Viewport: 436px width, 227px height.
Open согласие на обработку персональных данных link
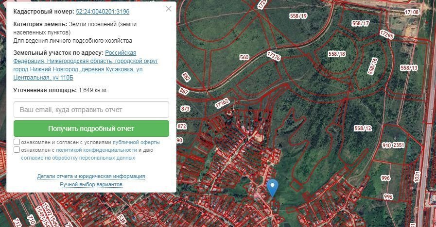click(78, 158)
